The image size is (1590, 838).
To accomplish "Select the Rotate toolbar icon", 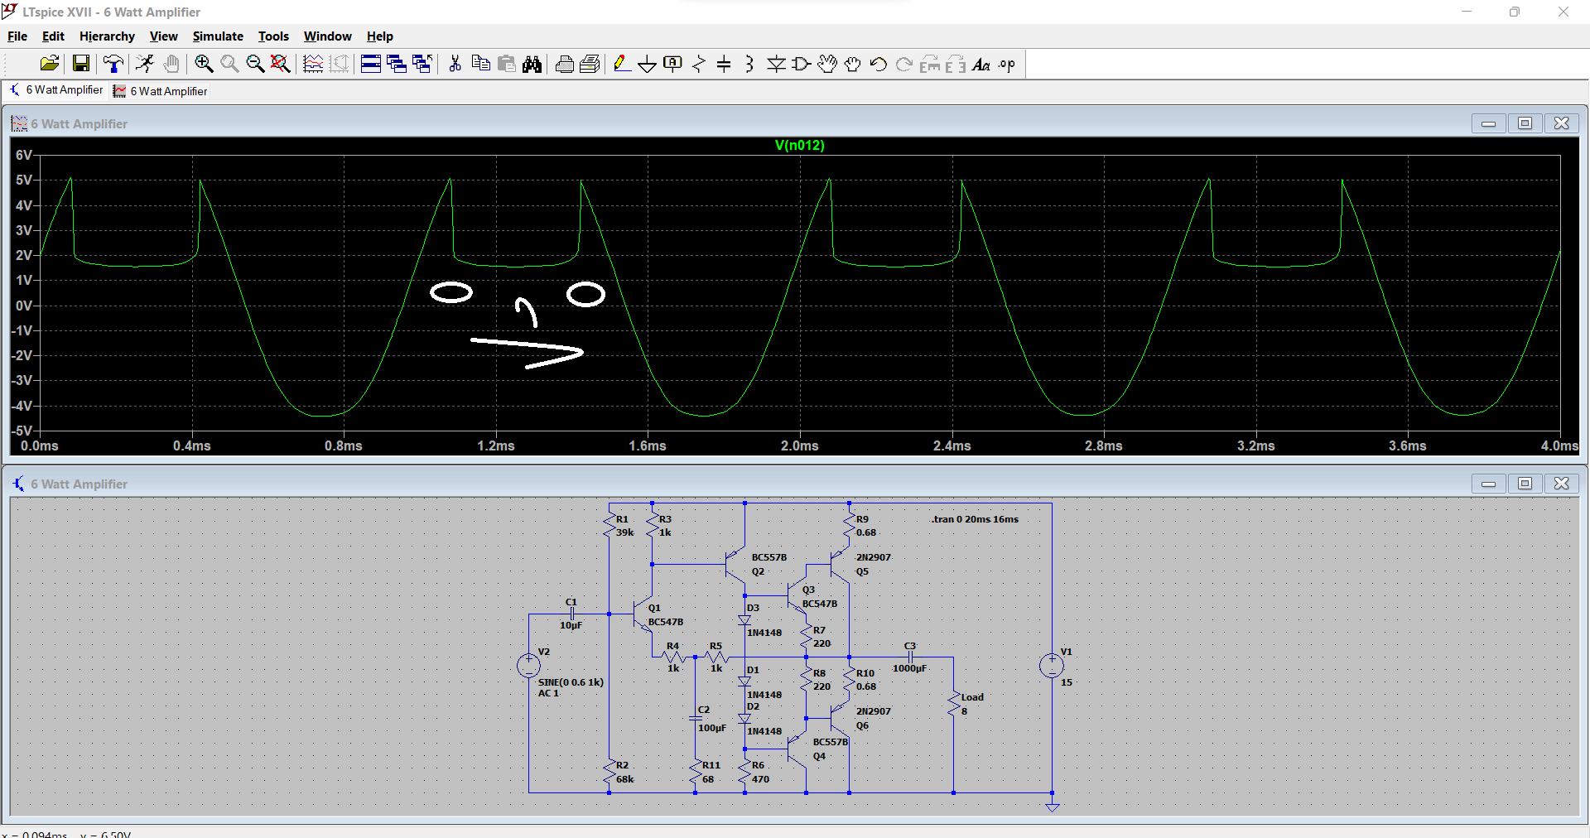I will [930, 64].
